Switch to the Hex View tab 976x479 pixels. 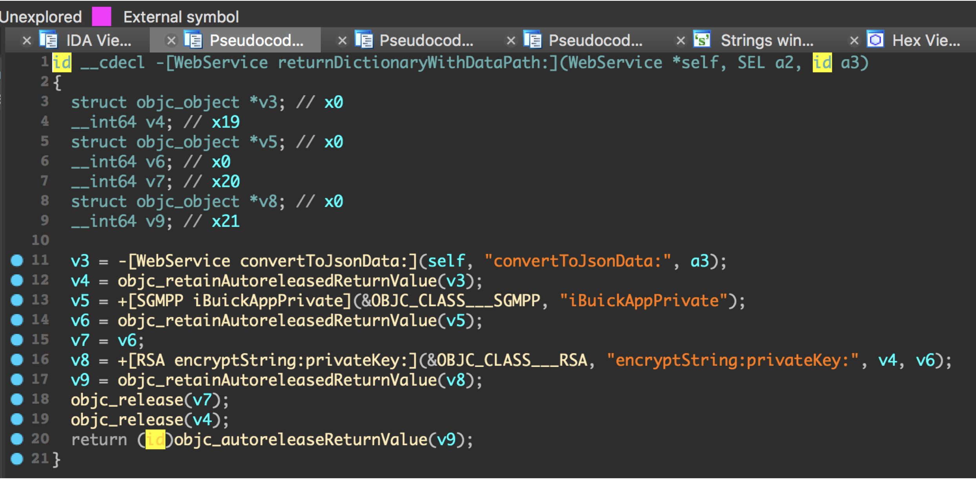click(926, 40)
